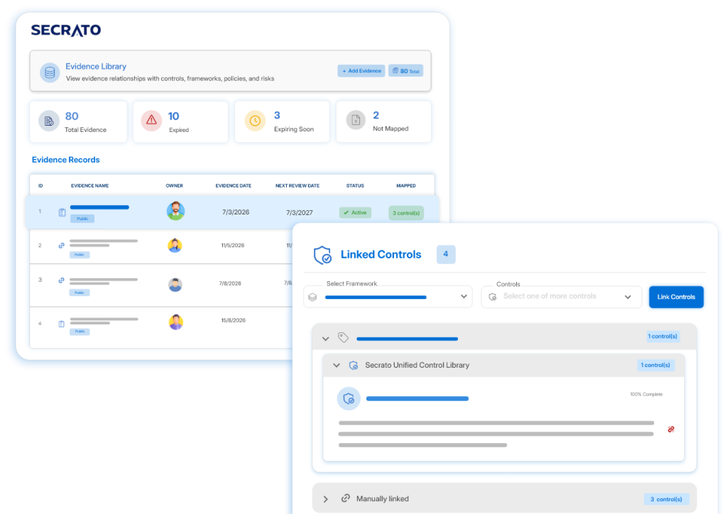This screenshot has width=727, height=514.
Task: Click the 80 Total badge button
Action: pyautogui.click(x=405, y=71)
